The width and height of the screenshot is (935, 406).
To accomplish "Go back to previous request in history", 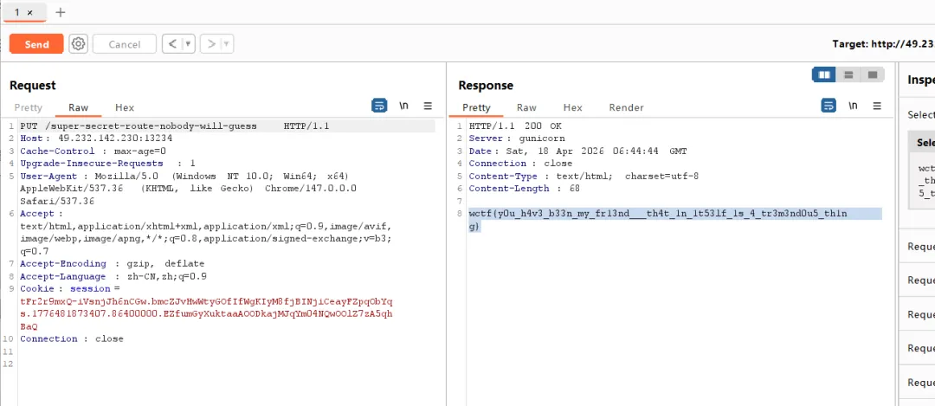I will 171,44.
